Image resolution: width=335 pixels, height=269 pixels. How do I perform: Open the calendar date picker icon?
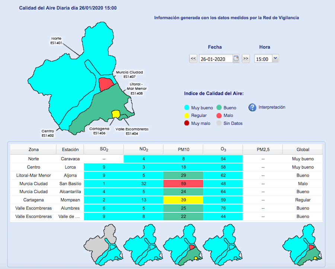tap(236, 58)
